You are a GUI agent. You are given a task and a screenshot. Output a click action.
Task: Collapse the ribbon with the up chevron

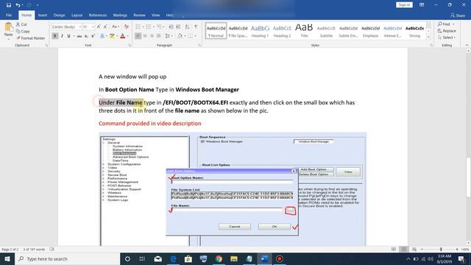[x=467, y=45]
